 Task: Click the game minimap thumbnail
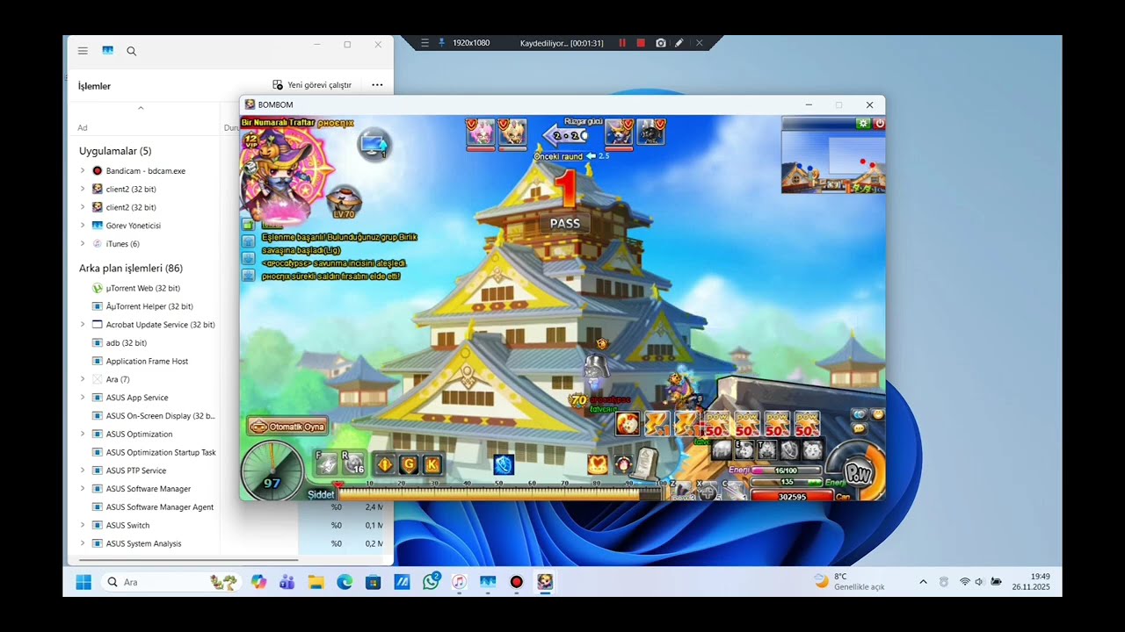[833, 162]
